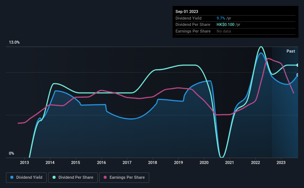Click the 2013 axis label

tap(24, 162)
